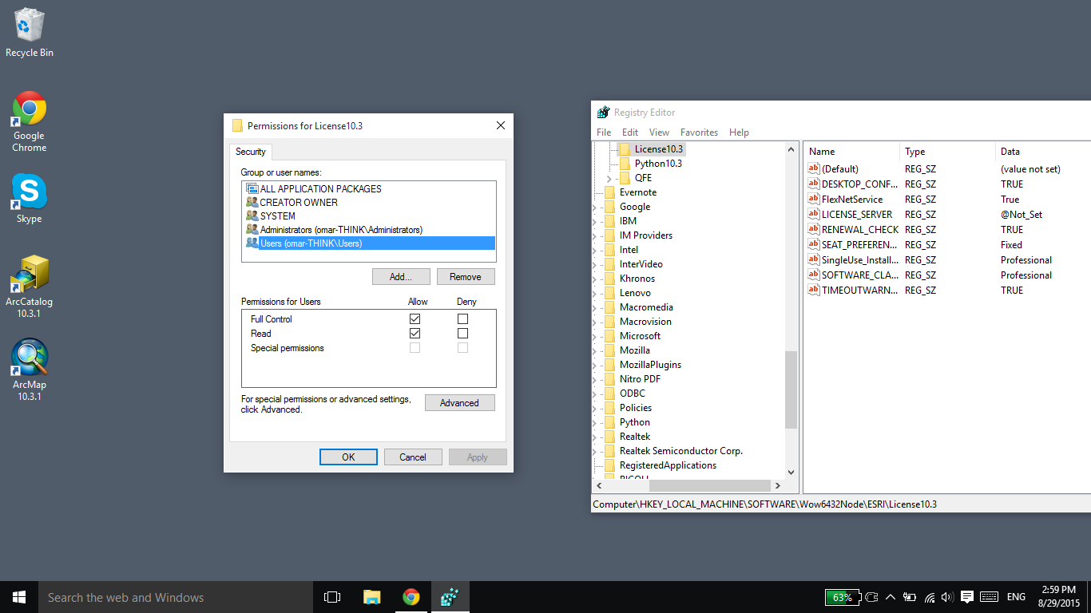Expand the Google registry key
The width and height of the screenshot is (1091, 613).
click(x=595, y=207)
